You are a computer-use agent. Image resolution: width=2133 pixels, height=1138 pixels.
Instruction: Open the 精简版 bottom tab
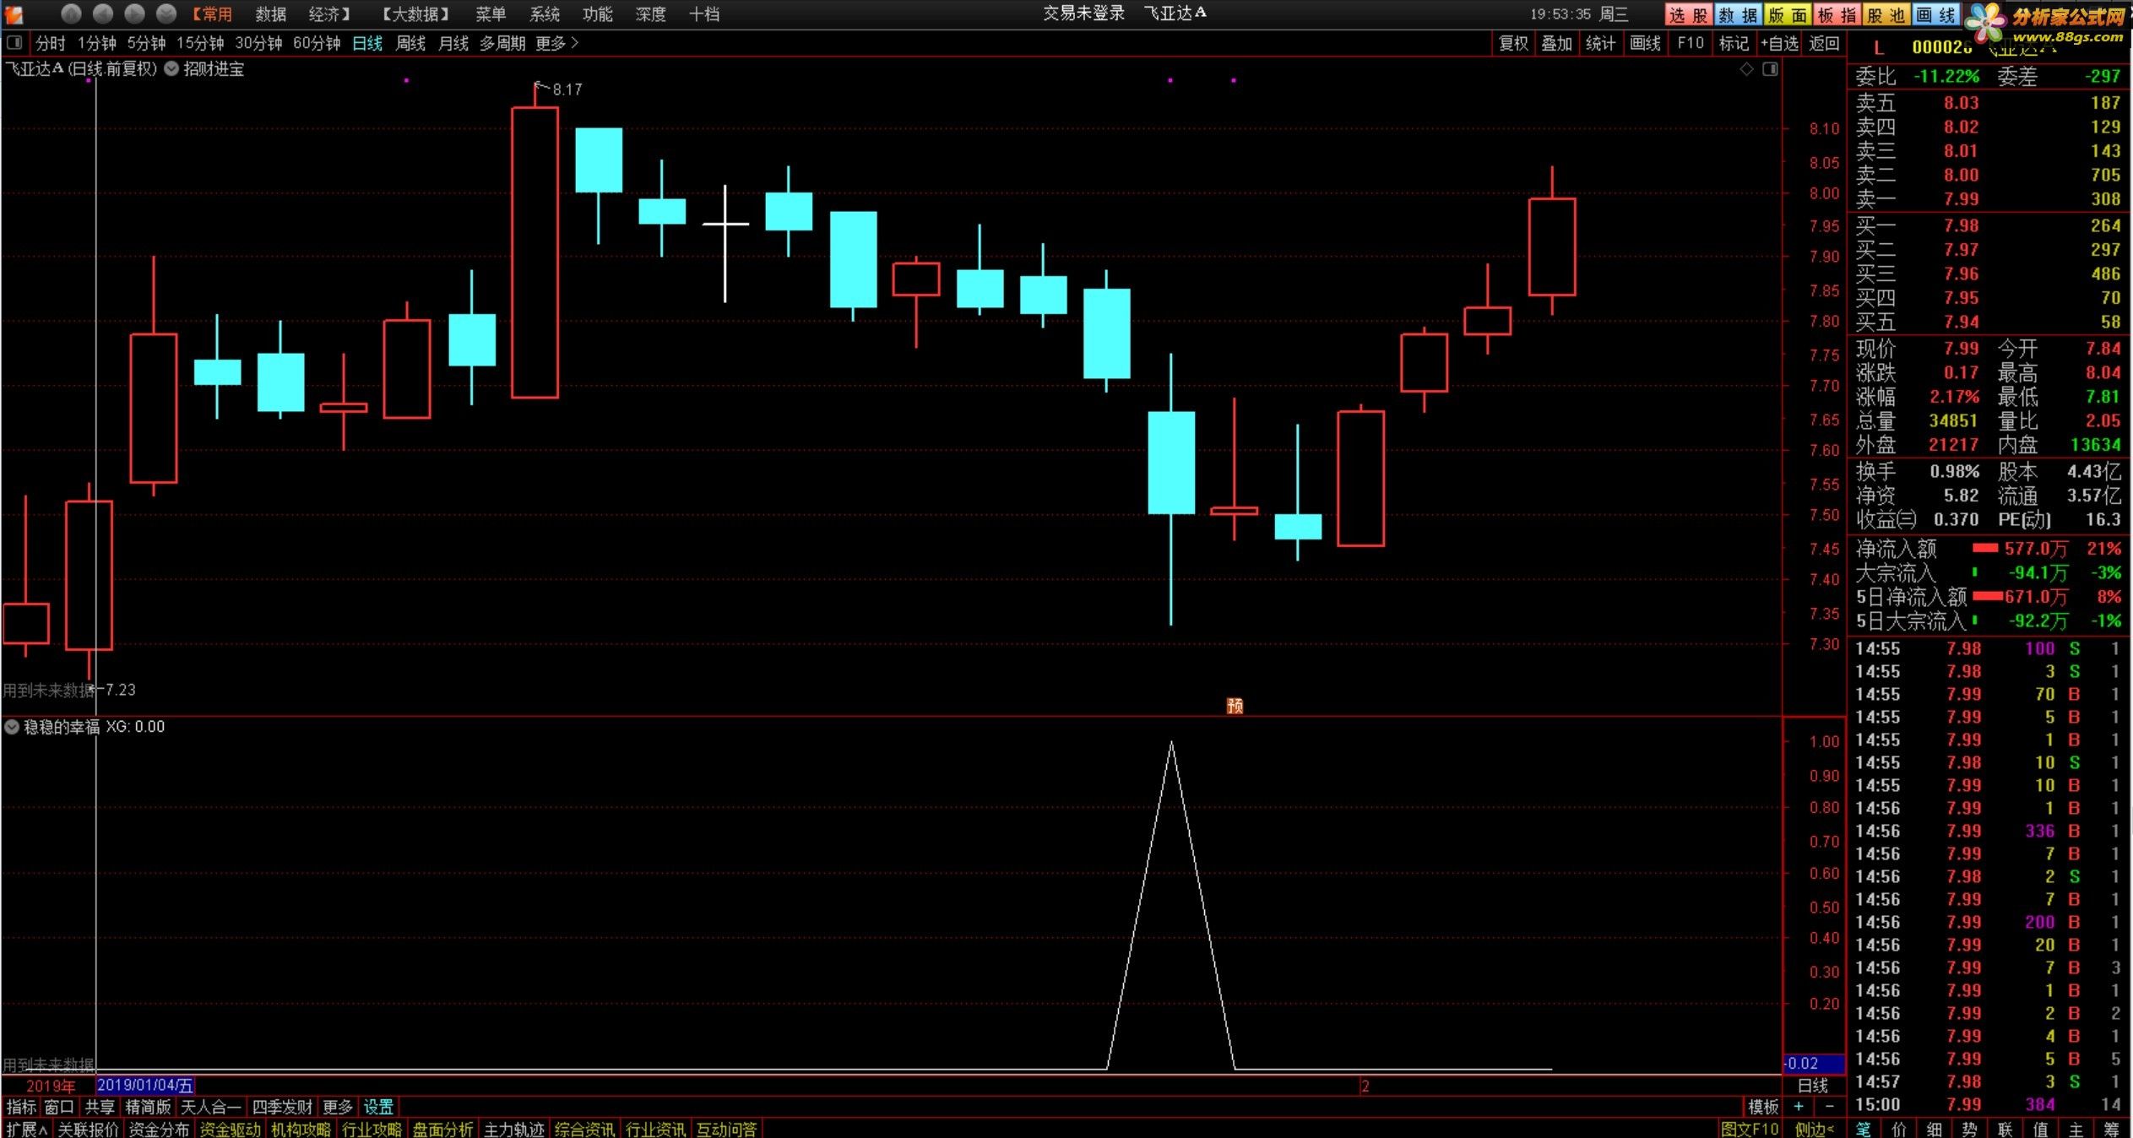pos(148,1107)
